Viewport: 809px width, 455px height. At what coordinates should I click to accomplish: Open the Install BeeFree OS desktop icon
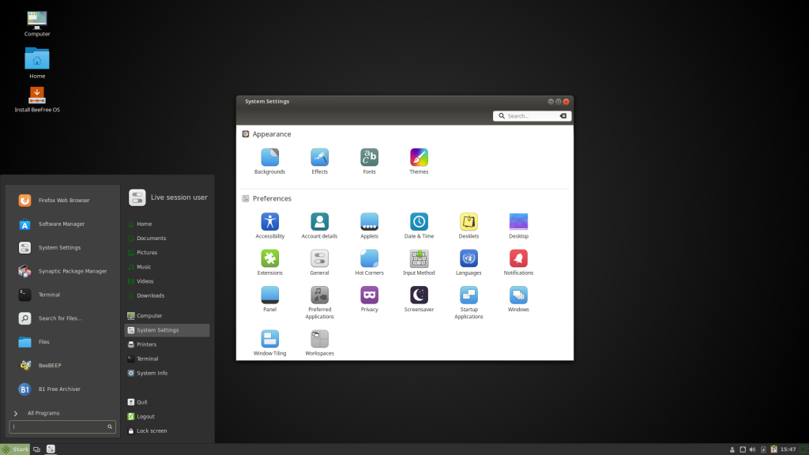[36, 96]
